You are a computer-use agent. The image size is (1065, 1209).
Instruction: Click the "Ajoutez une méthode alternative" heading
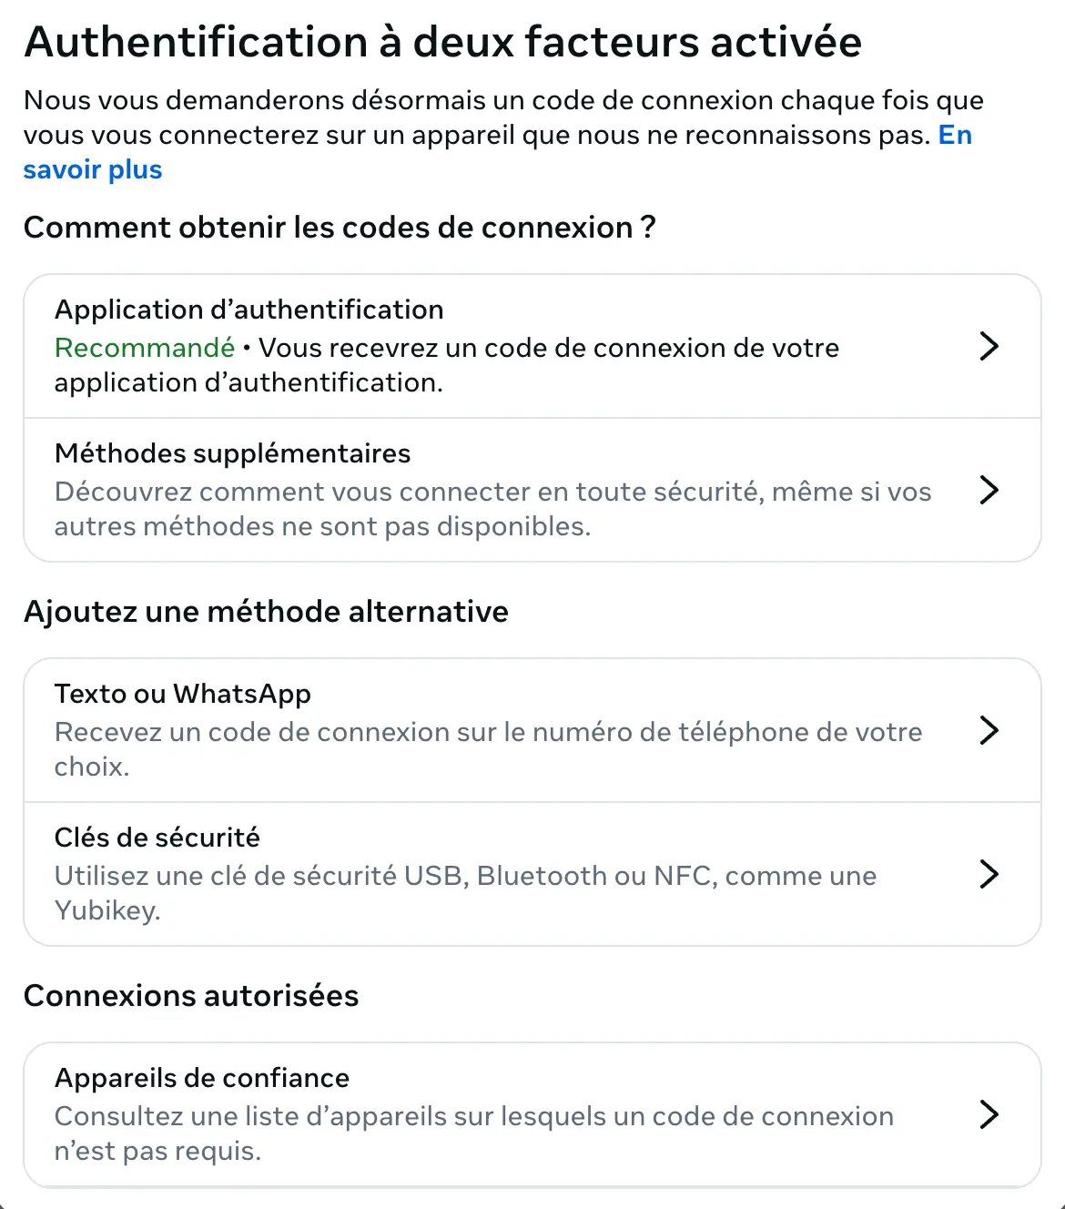tap(266, 612)
